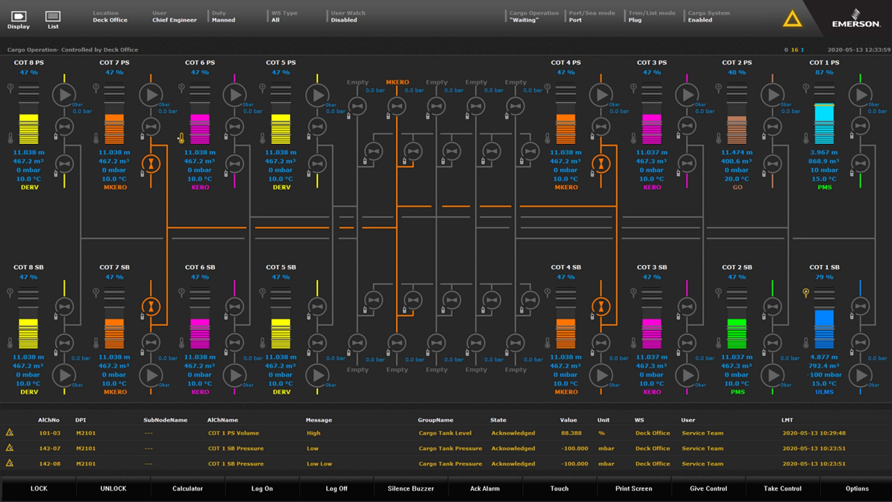Click the Display mode icon top-left
Image resolution: width=892 pixels, height=502 pixels.
pyautogui.click(x=19, y=19)
